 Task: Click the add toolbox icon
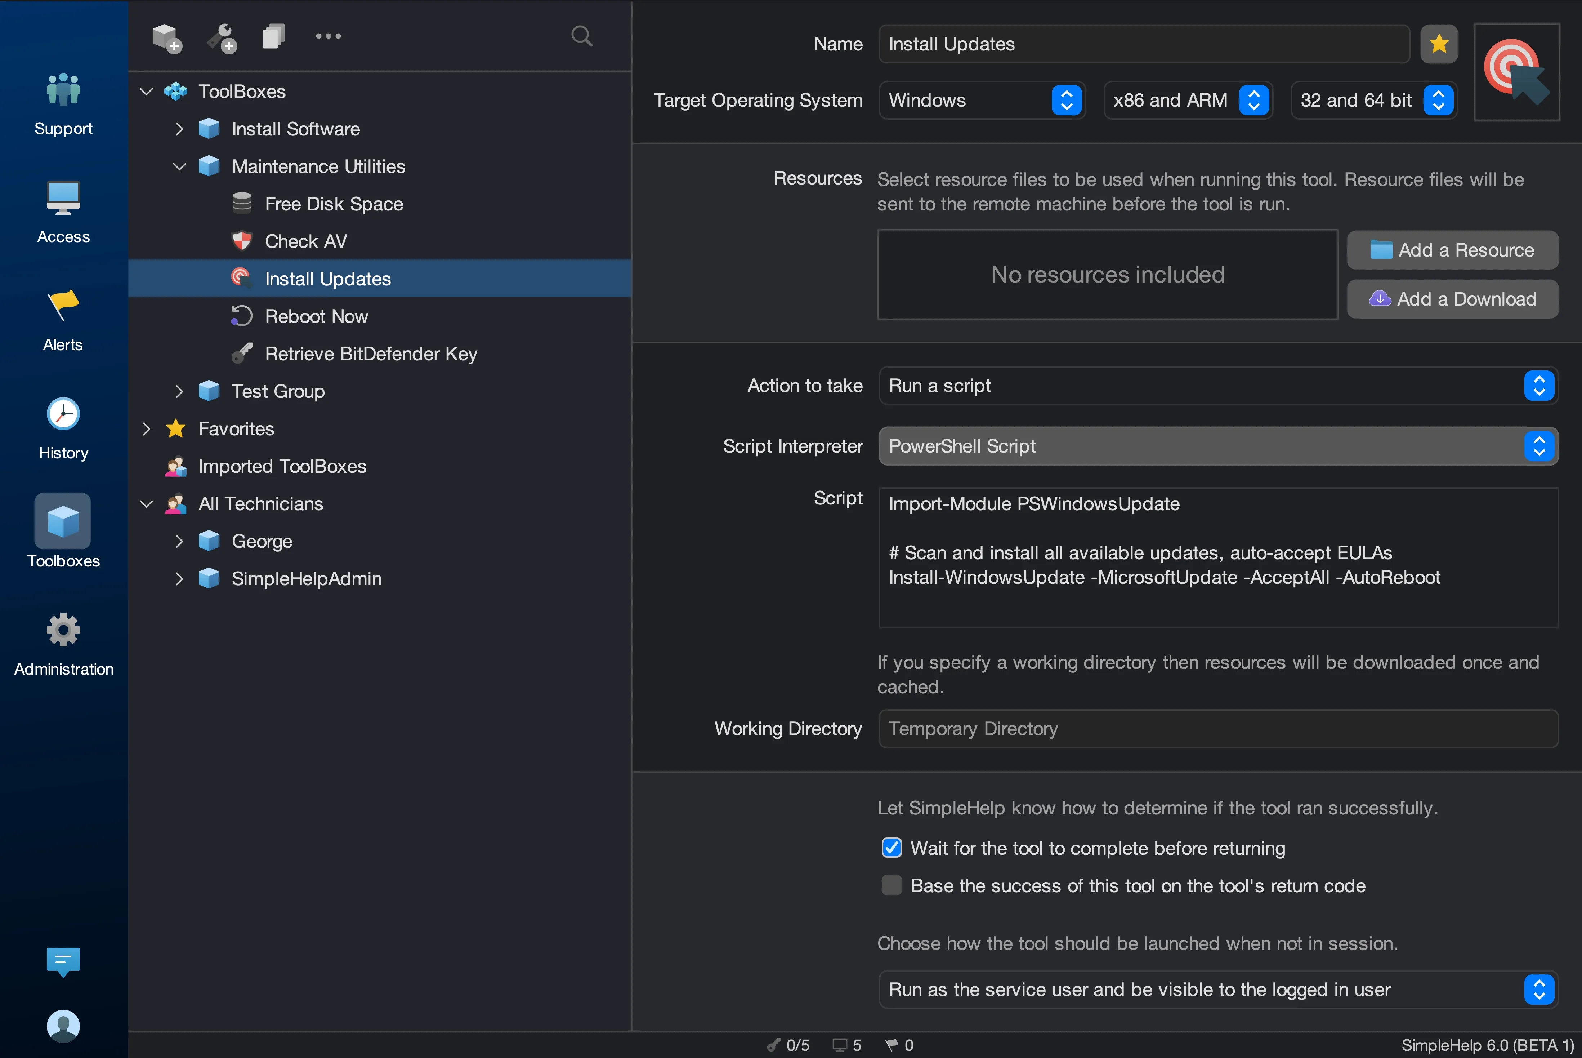166,37
